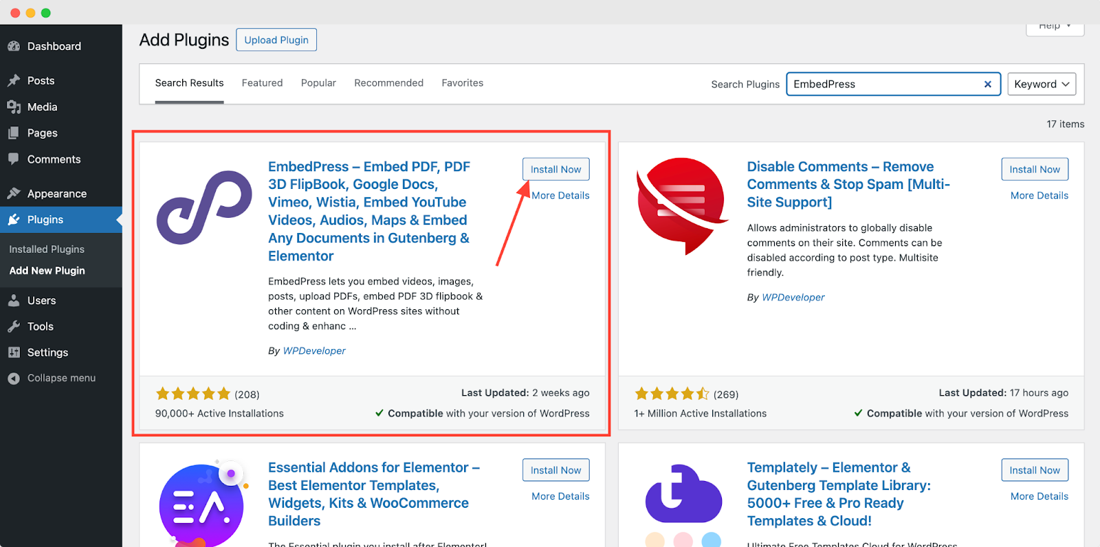Open the Help dropdown tab
1100x547 pixels.
tap(1055, 27)
